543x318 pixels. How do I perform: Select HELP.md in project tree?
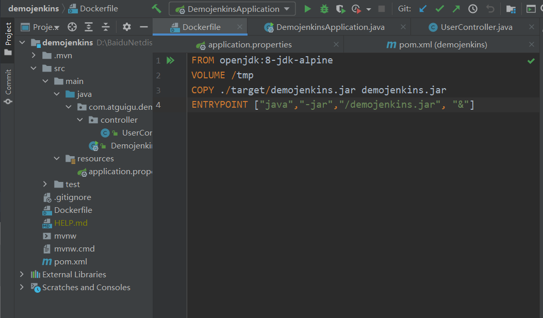pos(65,223)
